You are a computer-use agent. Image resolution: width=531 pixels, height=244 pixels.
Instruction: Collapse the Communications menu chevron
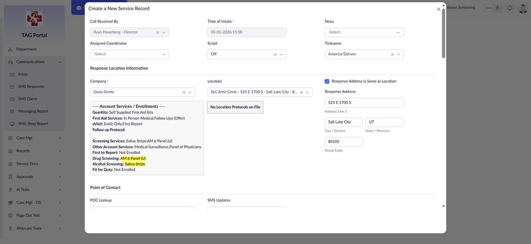[x=60, y=62]
